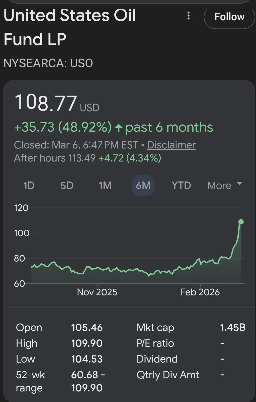Expand the More time ranges dropdown

[219, 186]
